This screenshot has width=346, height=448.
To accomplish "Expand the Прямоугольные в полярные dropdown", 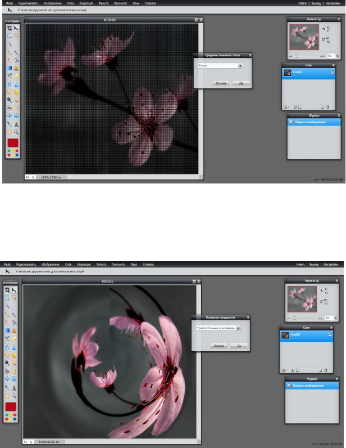I will pos(238,328).
